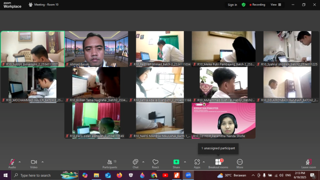Click the Sign in button
The width and height of the screenshot is (320, 180).
coord(232,5)
